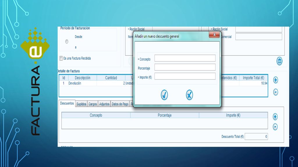Click the Cantidad column header

tap(111, 78)
